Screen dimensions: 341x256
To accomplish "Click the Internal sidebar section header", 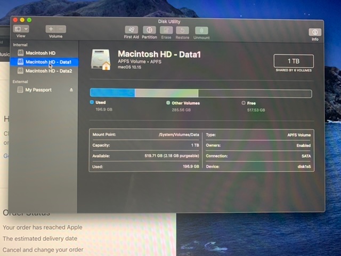I will click(x=20, y=45).
